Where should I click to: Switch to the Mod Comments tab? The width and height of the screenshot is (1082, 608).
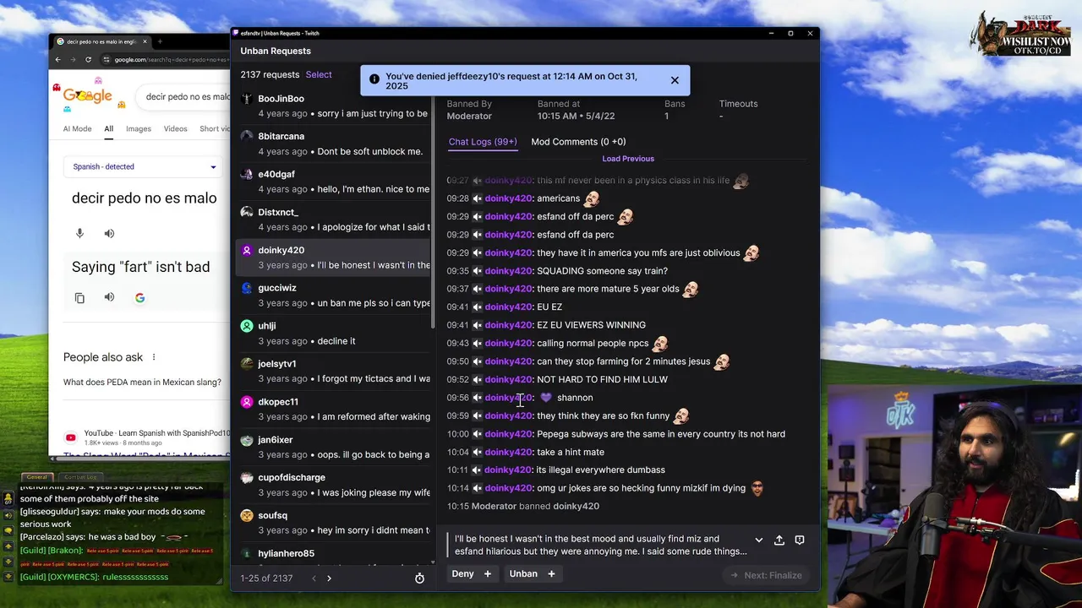578,142
